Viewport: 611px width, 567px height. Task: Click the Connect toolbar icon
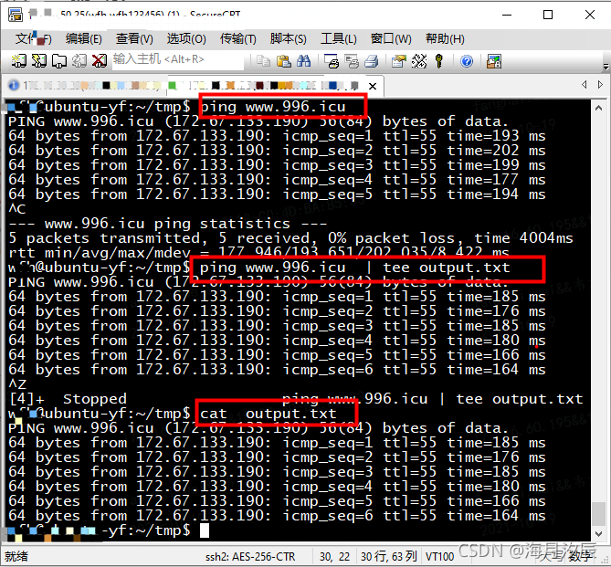pos(18,61)
